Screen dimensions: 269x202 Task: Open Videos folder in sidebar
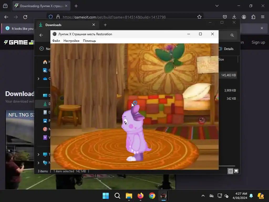click(x=45, y=137)
